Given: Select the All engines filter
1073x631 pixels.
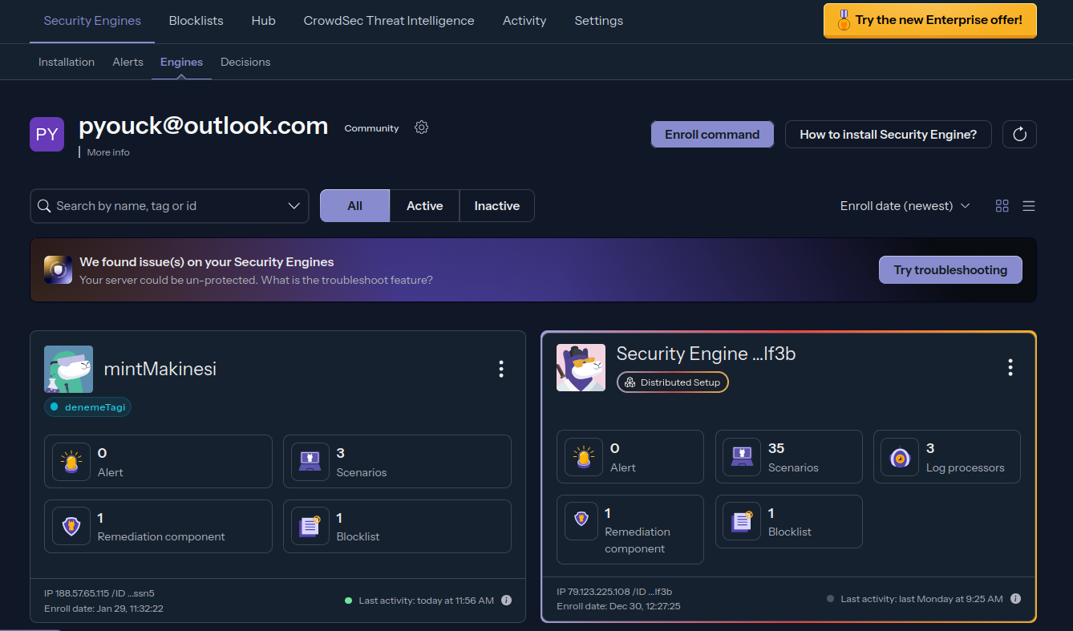Looking at the screenshot, I should pyautogui.click(x=354, y=206).
